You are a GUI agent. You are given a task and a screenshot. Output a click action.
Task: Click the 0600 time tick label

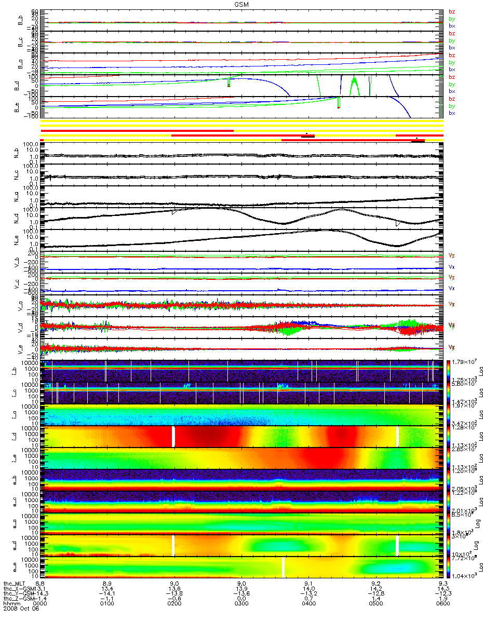[443, 604]
